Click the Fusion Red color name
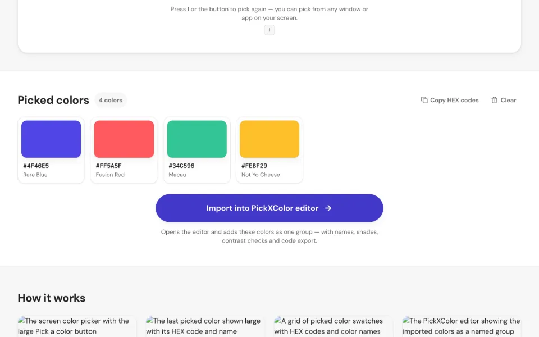This screenshot has width=539, height=337. (x=111, y=175)
